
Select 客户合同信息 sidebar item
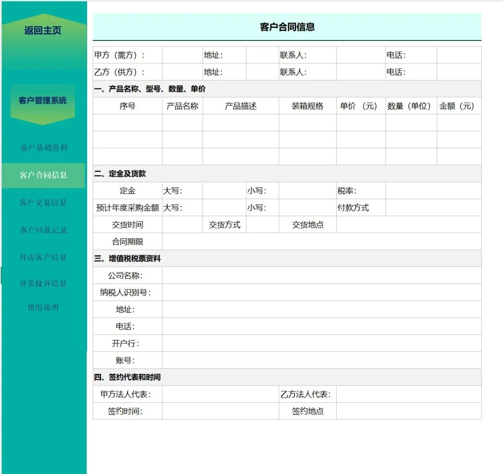[x=43, y=175]
